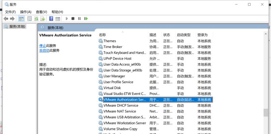This screenshot has width=271, height=134.
Task: Click the Services app icon in title bar
Action: tap(7, 4)
